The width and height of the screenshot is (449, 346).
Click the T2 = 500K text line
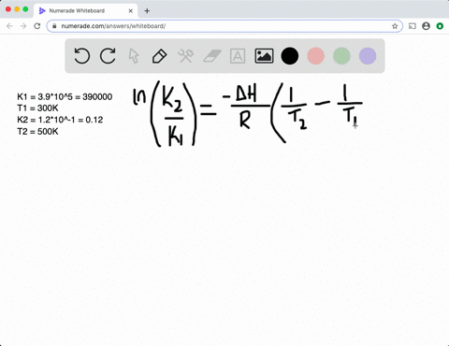click(x=37, y=132)
